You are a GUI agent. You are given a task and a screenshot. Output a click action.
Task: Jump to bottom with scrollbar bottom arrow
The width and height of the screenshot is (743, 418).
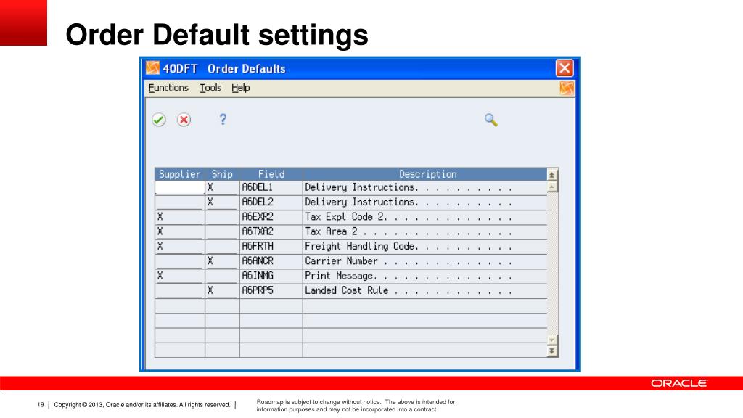(551, 351)
